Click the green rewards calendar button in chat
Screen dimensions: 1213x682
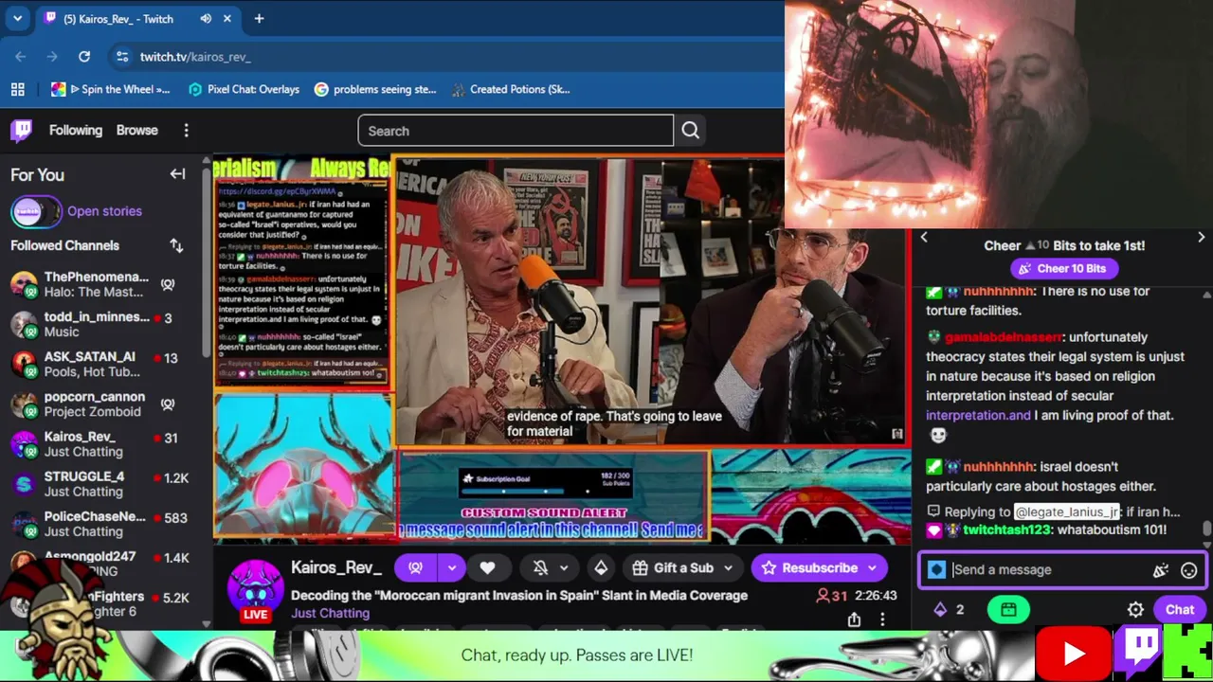[x=1008, y=609]
